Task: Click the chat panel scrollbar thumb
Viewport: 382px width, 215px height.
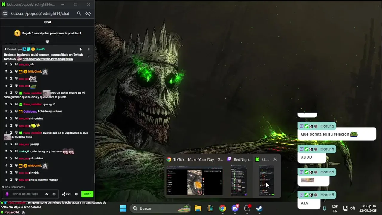Action: (x=94, y=179)
